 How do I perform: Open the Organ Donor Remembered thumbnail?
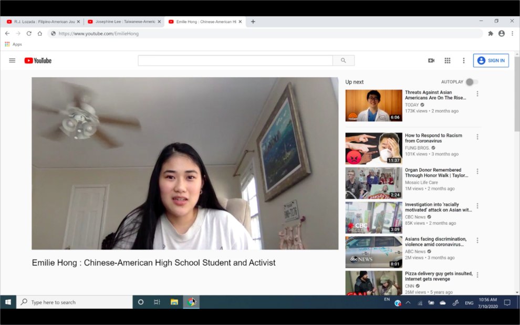click(374, 183)
